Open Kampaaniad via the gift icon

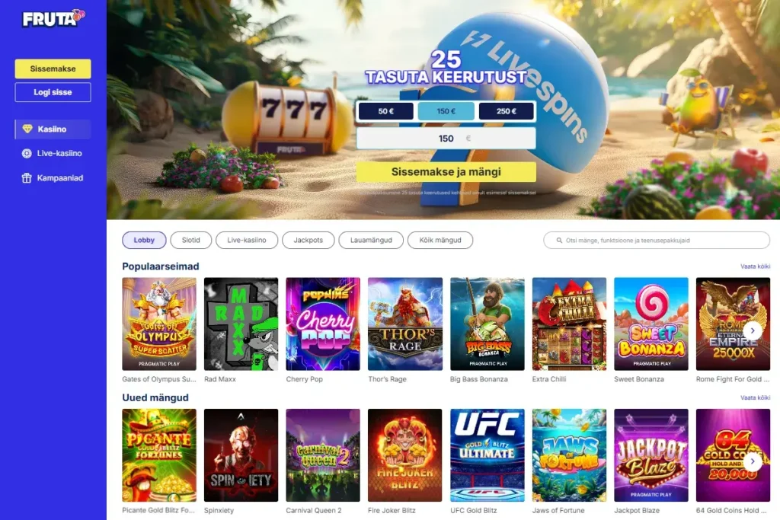coord(27,178)
